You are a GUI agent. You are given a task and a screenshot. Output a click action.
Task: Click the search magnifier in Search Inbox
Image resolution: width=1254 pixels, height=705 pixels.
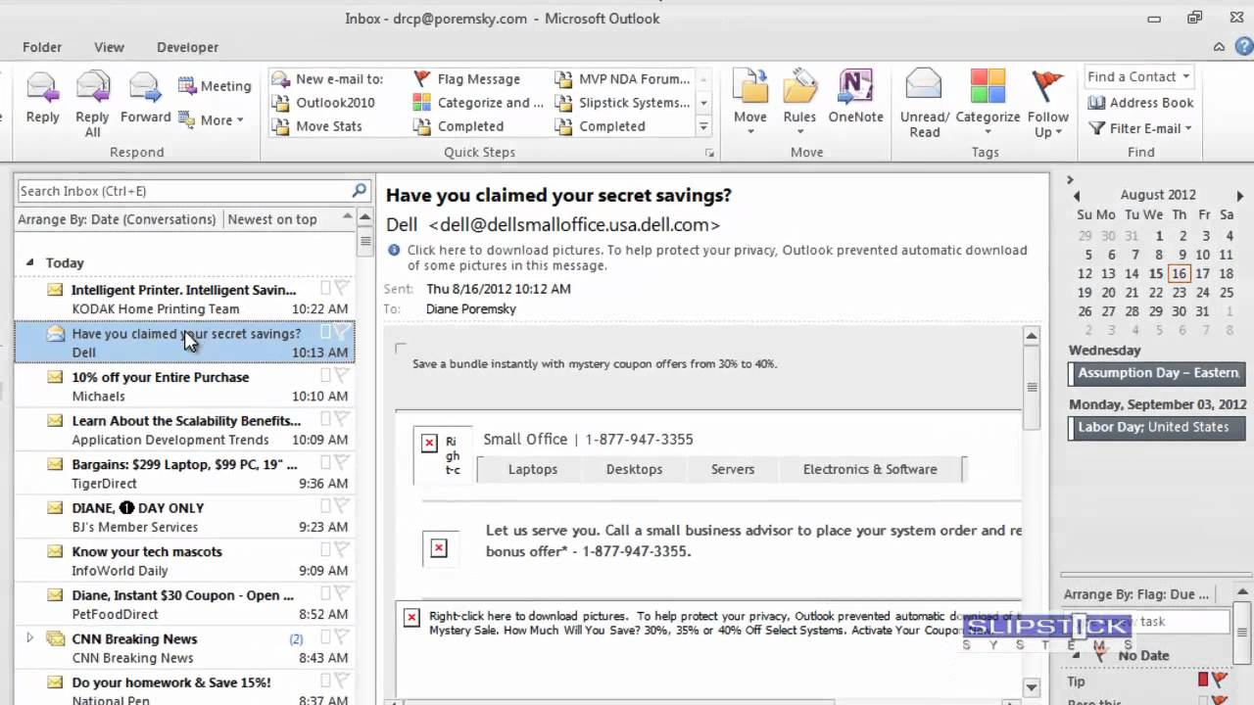[x=360, y=191]
